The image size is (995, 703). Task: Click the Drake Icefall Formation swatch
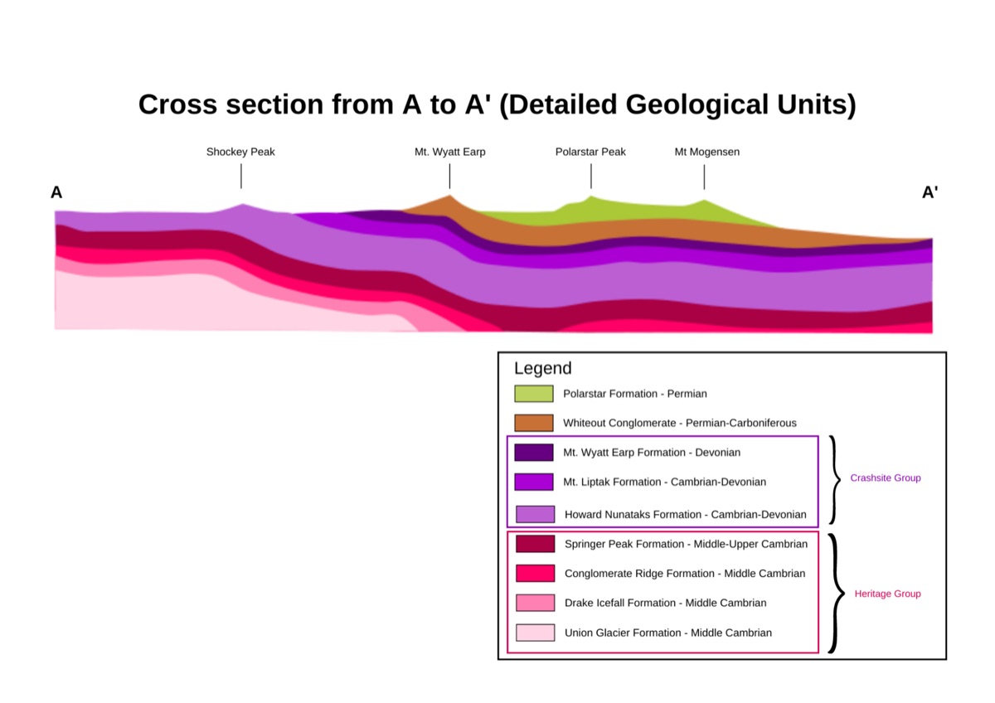click(536, 603)
